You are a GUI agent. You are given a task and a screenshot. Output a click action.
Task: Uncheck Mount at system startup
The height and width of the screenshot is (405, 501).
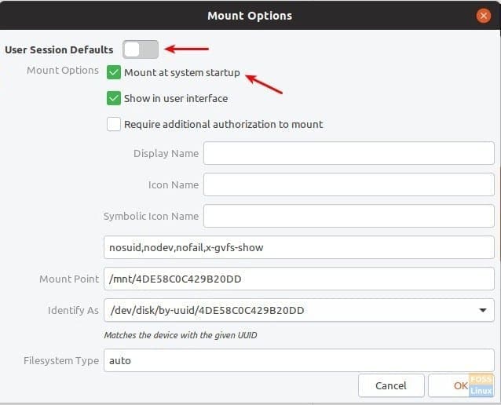click(x=114, y=72)
